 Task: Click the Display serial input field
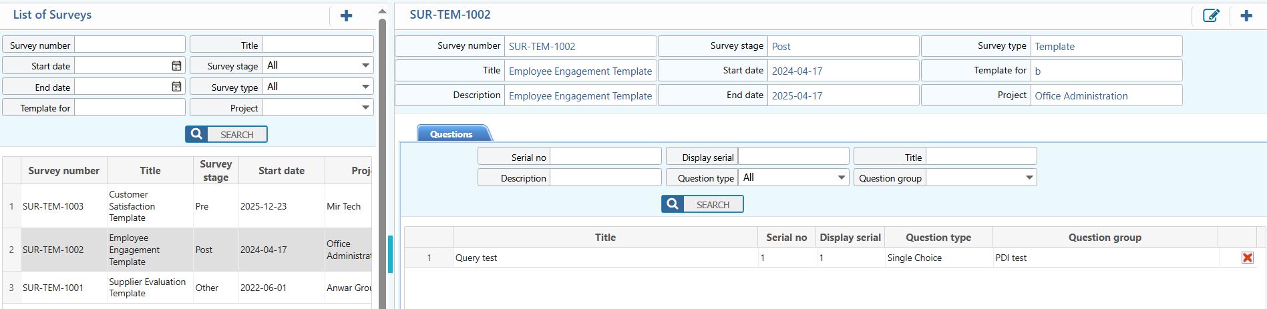pyautogui.click(x=793, y=158)
